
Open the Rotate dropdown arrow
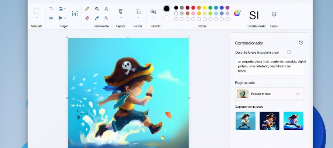[x=65, y=9]
